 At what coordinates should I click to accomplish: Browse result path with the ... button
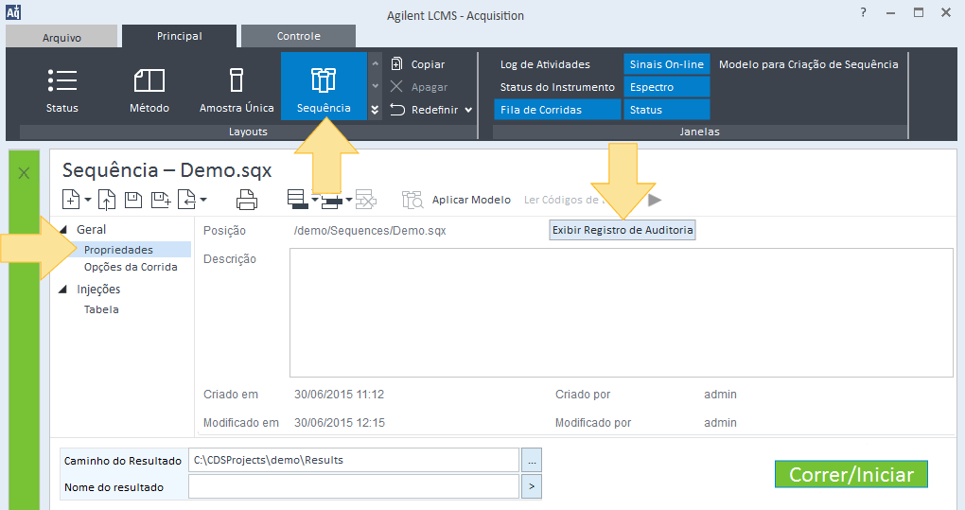532,460
